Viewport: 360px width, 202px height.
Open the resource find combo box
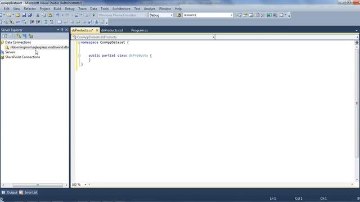point(208,15)
